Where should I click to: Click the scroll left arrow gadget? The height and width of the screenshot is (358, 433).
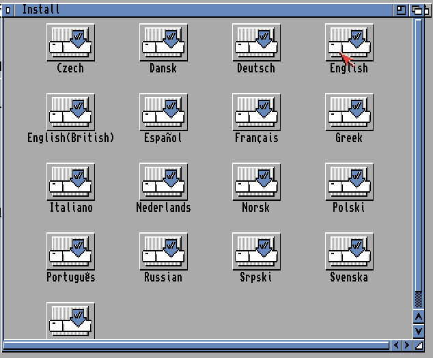pyautogui.click(x=395, y=346)
